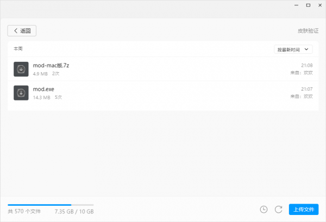Click the 上传文件 upload button
This screenshot has height=222, width=326.
304,210
